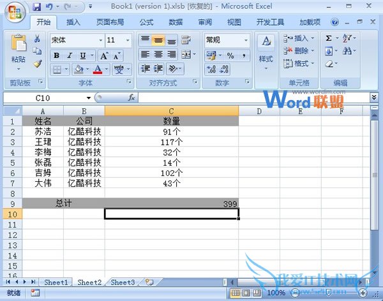The width and height of the screenshot is (383, 301).
Task: Open Sort and Filter icon
Action: pos(347,38)
